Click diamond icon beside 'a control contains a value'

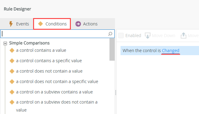click(x=12, y=50)
